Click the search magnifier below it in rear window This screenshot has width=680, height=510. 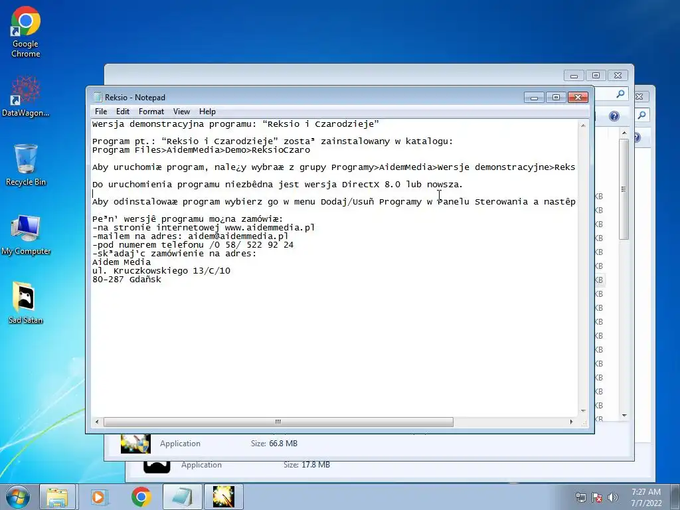point(642,115)
